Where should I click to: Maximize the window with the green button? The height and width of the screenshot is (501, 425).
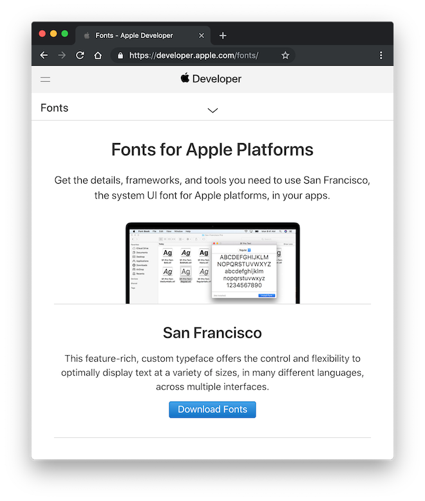coord(64,34)
